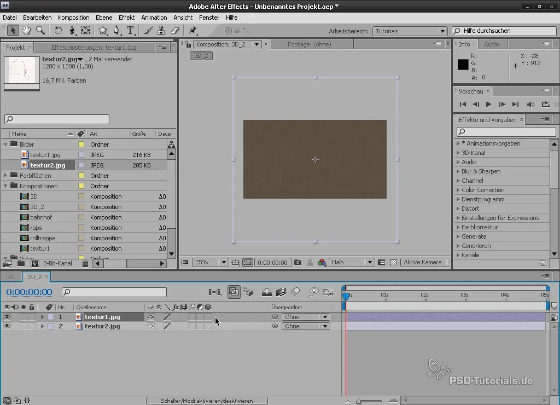This screenshot has height=405, width=560.
Task: Select the Eraser tool
Action: [x=175, y=31]
